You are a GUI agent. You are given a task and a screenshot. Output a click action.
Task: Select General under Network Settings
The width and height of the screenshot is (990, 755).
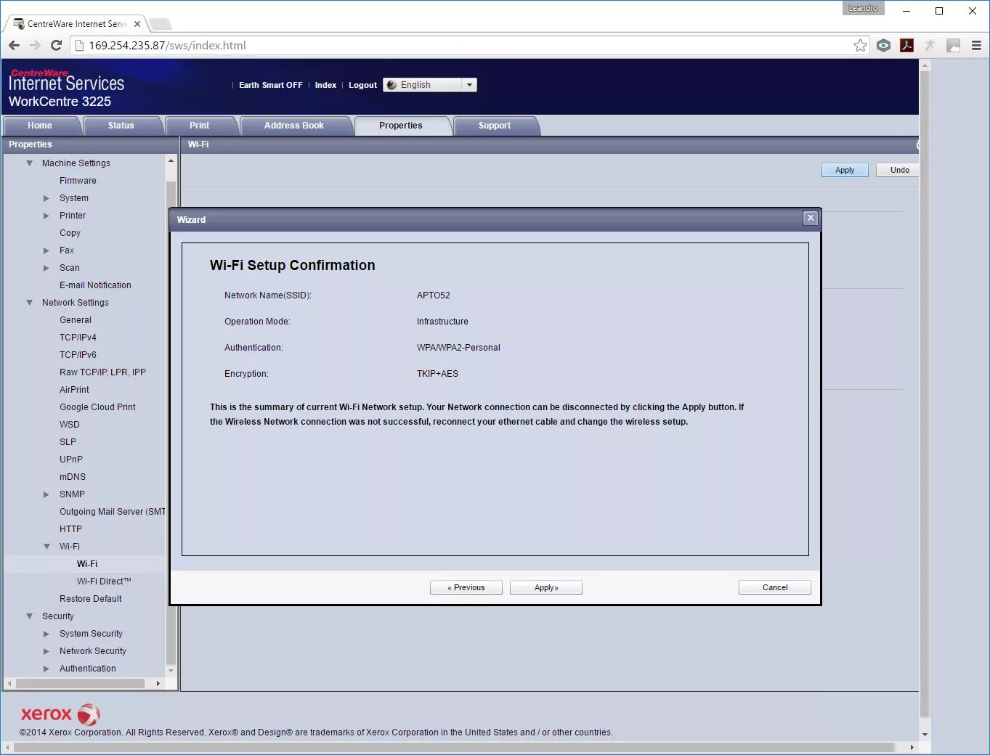point(76,320)
